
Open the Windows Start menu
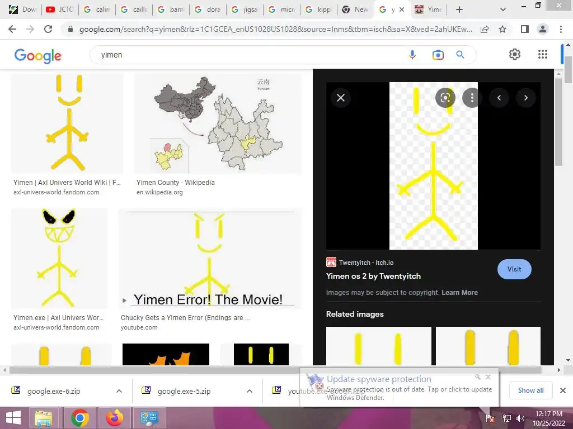[x=13, y=418]
